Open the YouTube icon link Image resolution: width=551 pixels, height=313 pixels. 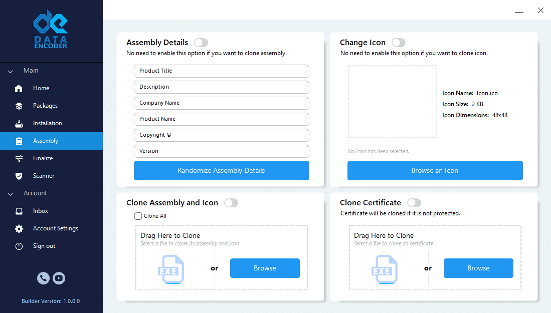click(x=59, y=278)
